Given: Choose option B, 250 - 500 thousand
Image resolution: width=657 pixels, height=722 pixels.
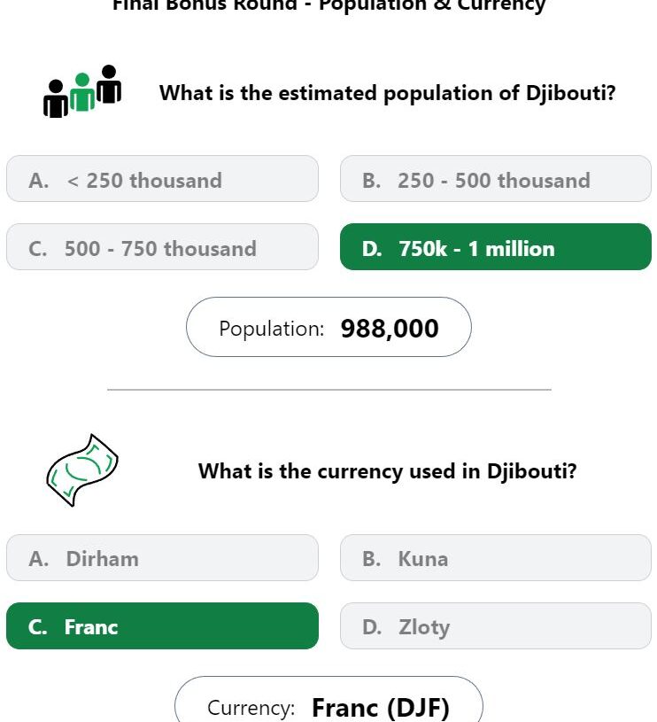Looking at the screenshot, I should tap(496, 179).
